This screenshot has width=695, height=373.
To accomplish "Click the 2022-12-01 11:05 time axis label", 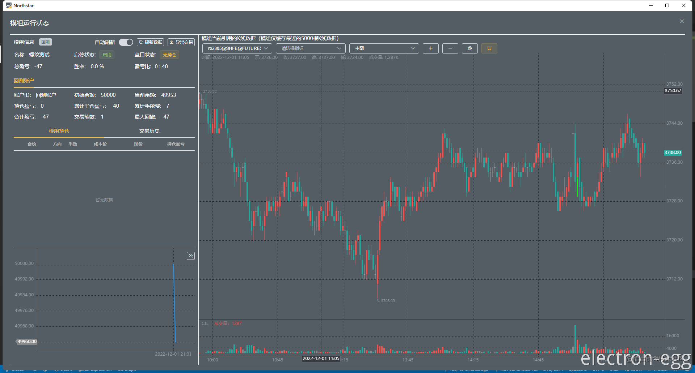I will click(x=321, y=359).
